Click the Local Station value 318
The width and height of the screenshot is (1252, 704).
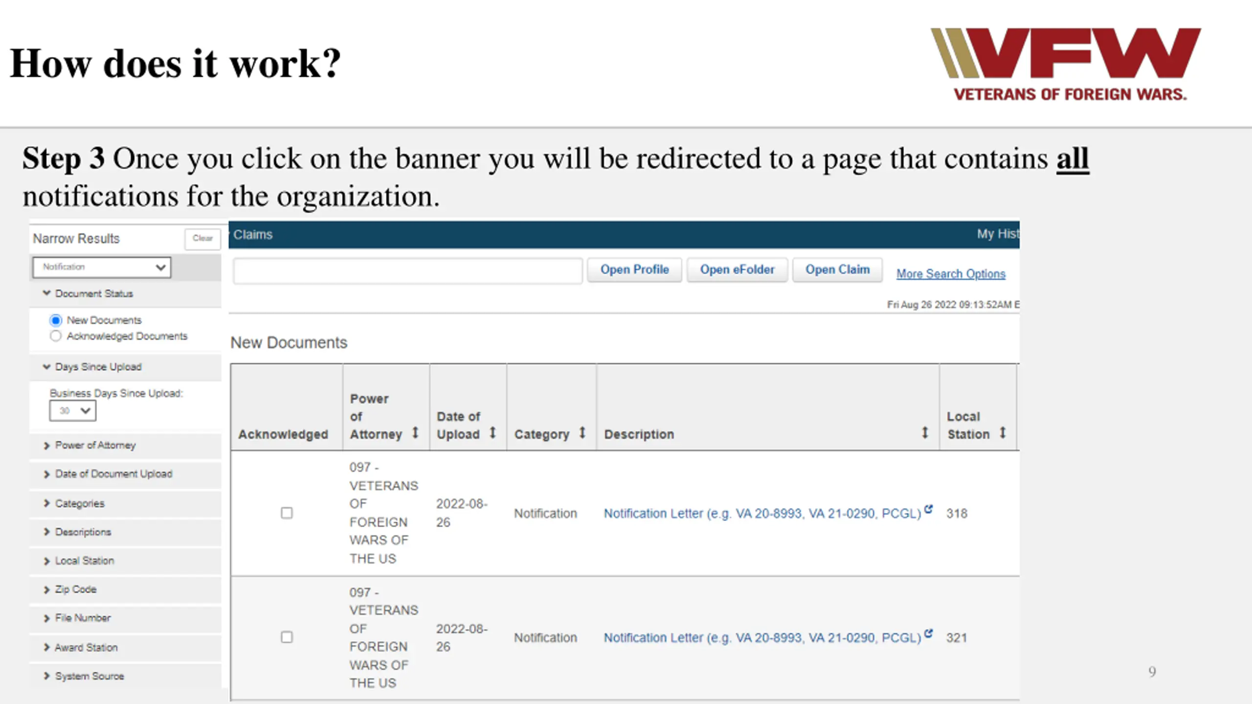point(957,513)
